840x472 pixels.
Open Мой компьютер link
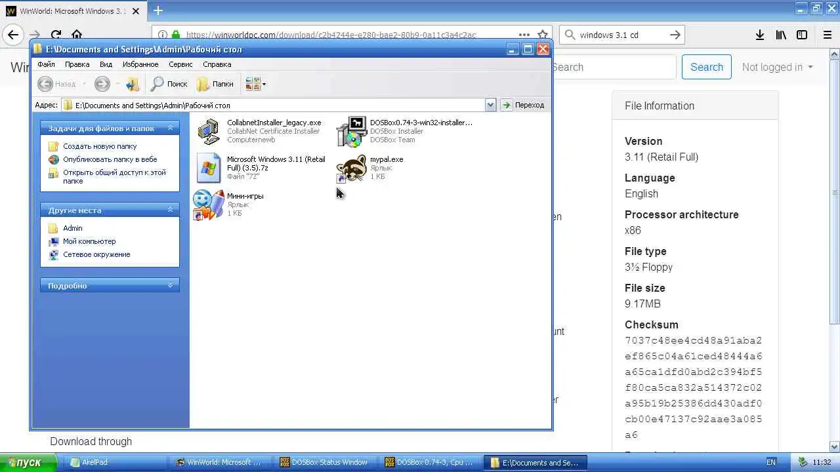[89, 241]
